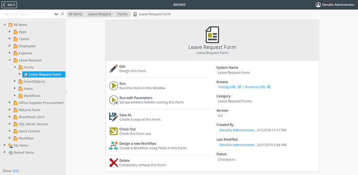Collapse the Forms folder node

[15, 67]
